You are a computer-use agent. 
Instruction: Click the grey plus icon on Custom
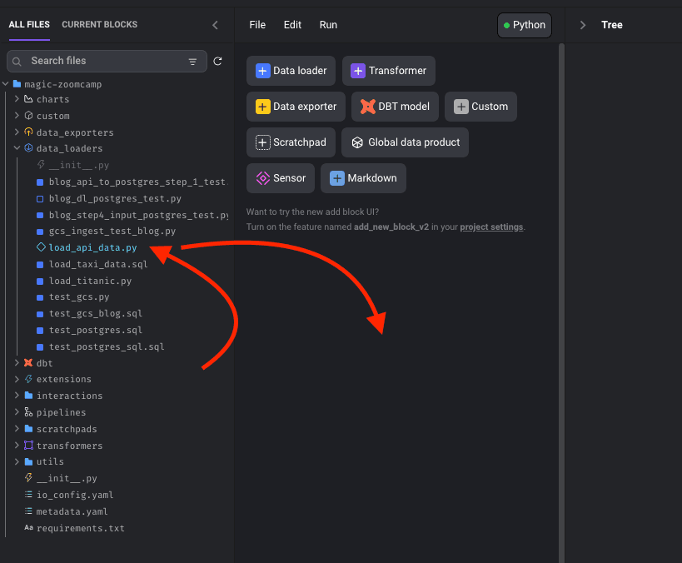click(461, 107)
